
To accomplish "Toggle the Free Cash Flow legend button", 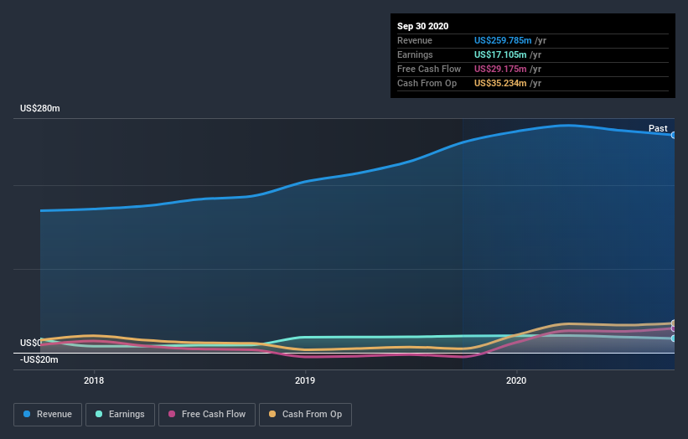I will coord(207,415).
